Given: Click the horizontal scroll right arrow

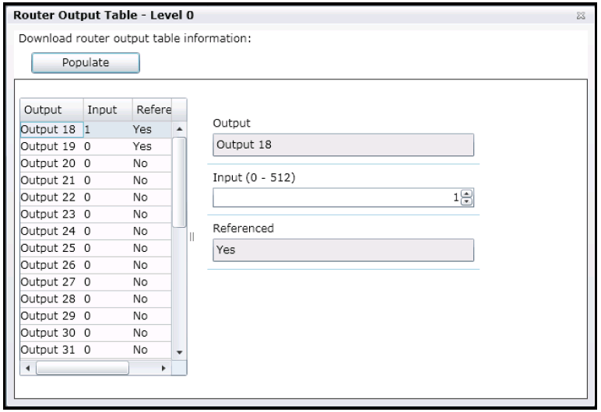Looking at the screenshot, I should pos(163,368).
